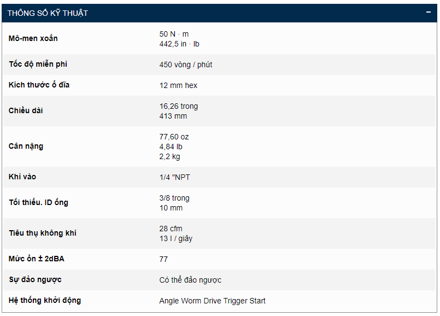Select the Mức ồn ± 2dBA label

[x=37, y=259]
